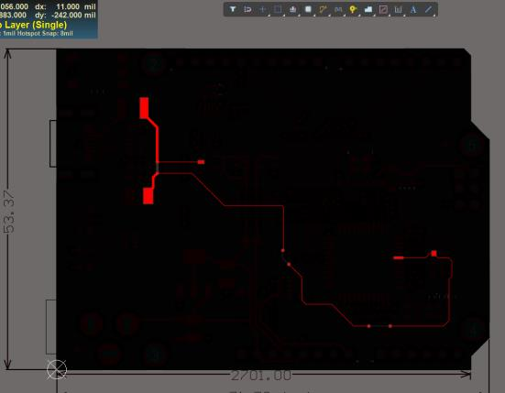Select the Move Objects cross icon
505x393 pixels.
click(x=262, y=9)
